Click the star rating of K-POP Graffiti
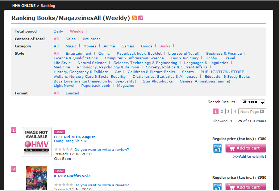 [x=63, y=185]
